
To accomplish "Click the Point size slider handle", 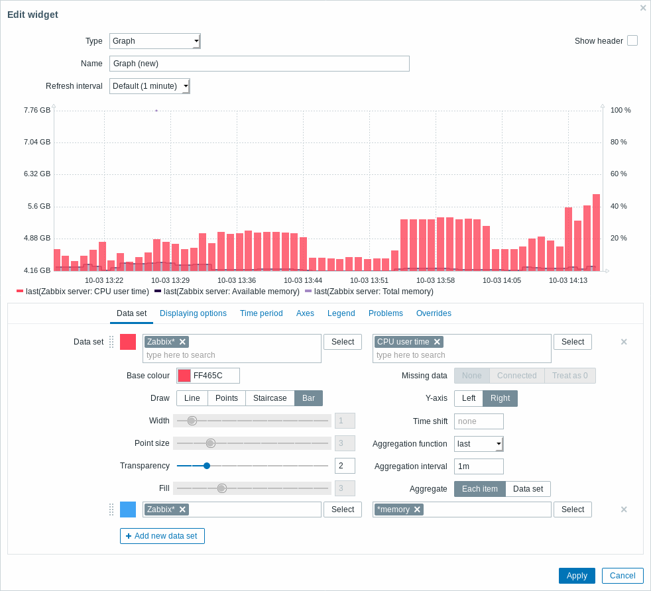I will point(211,443).
